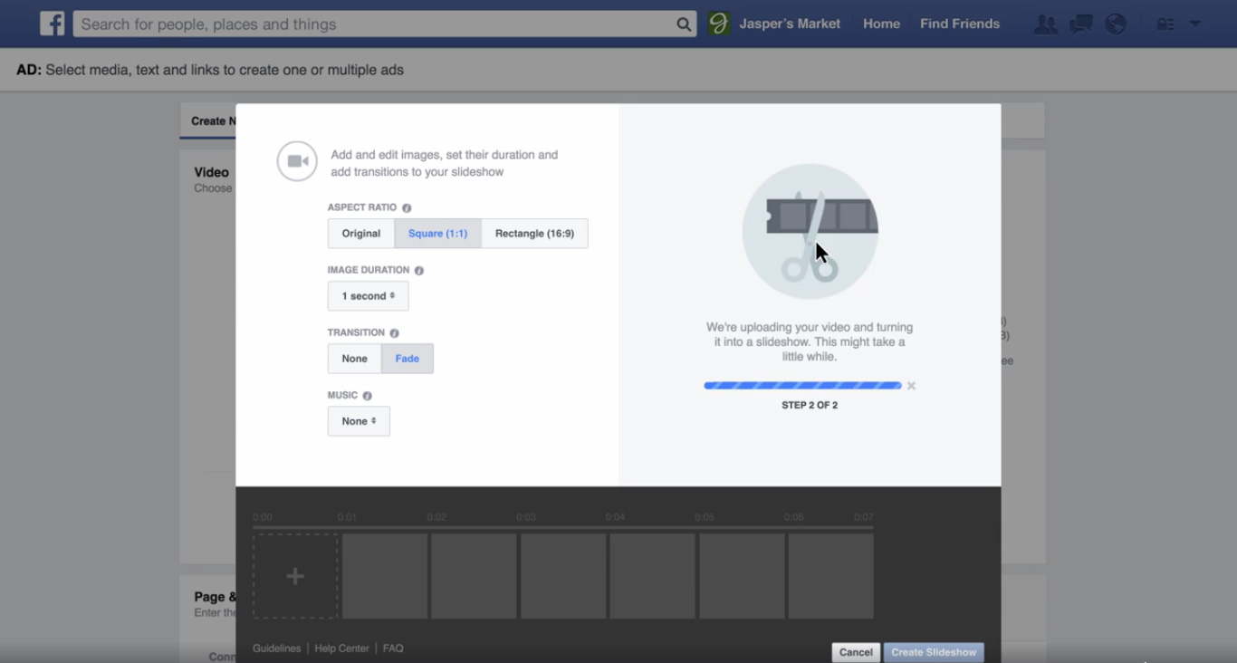Click the search magnifier icon
This screenshot has height=663, width=1237.
click(x=684, y=24)
